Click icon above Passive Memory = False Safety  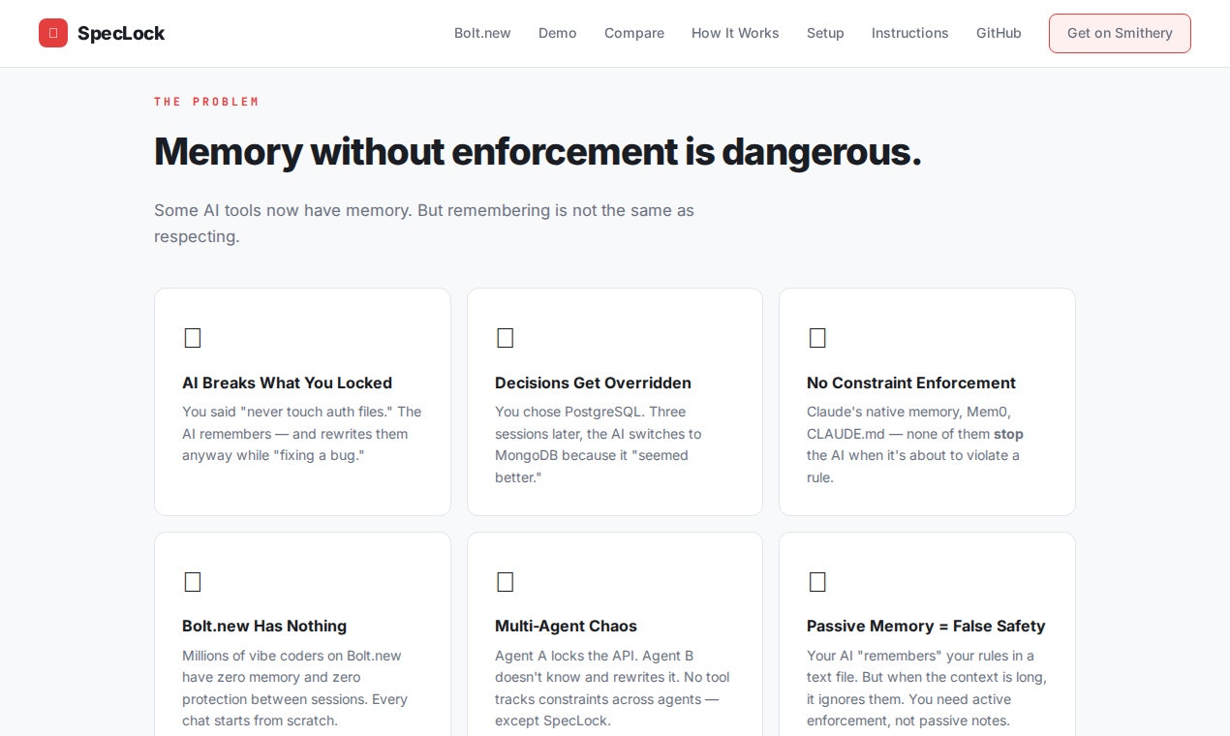(x=817, y=582)
